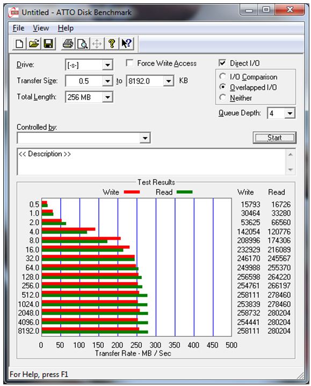The height and width of the screenshot is (386, 311).
Task: Select the Overlapped I/O radio button
Action: [x=223, y=87]
